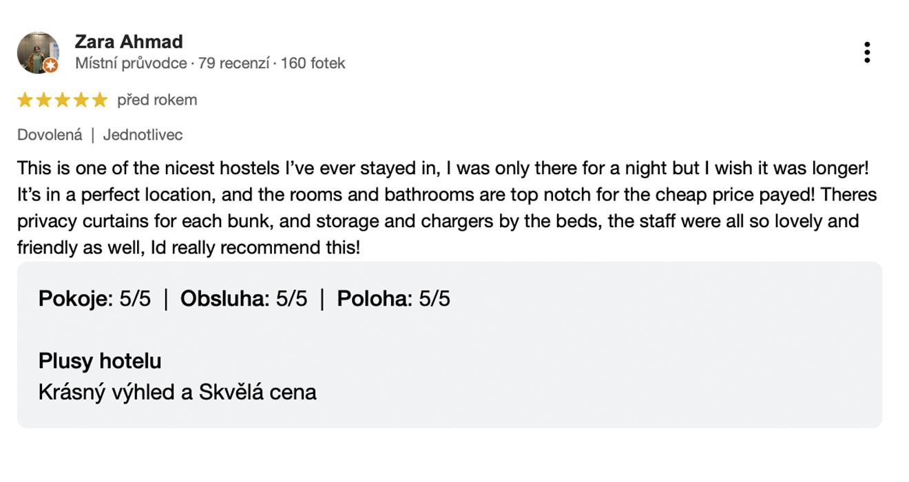The width and height of the screenshot is (909, 482).
Task: Click the Plusy hotelu heading
Action: coord(100,361)
